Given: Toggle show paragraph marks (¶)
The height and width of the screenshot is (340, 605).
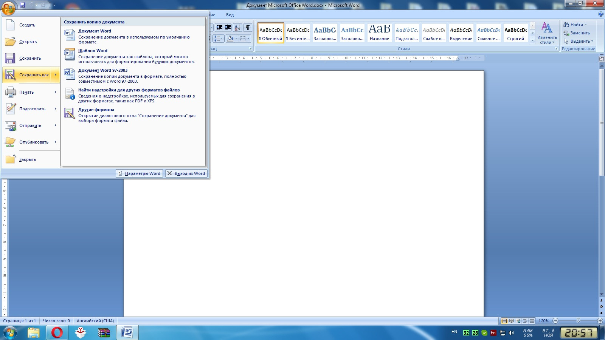Looking at the screenshot, I should click(248, 28).
